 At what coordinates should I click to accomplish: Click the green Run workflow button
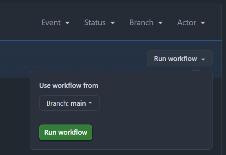click(x=66, y=132)
